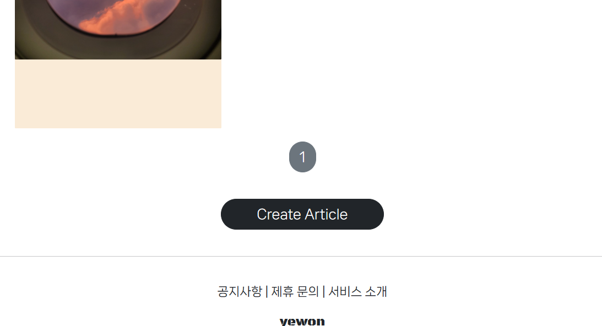
Task: Open the article card below the photo
Action: (x=118, y=94)
